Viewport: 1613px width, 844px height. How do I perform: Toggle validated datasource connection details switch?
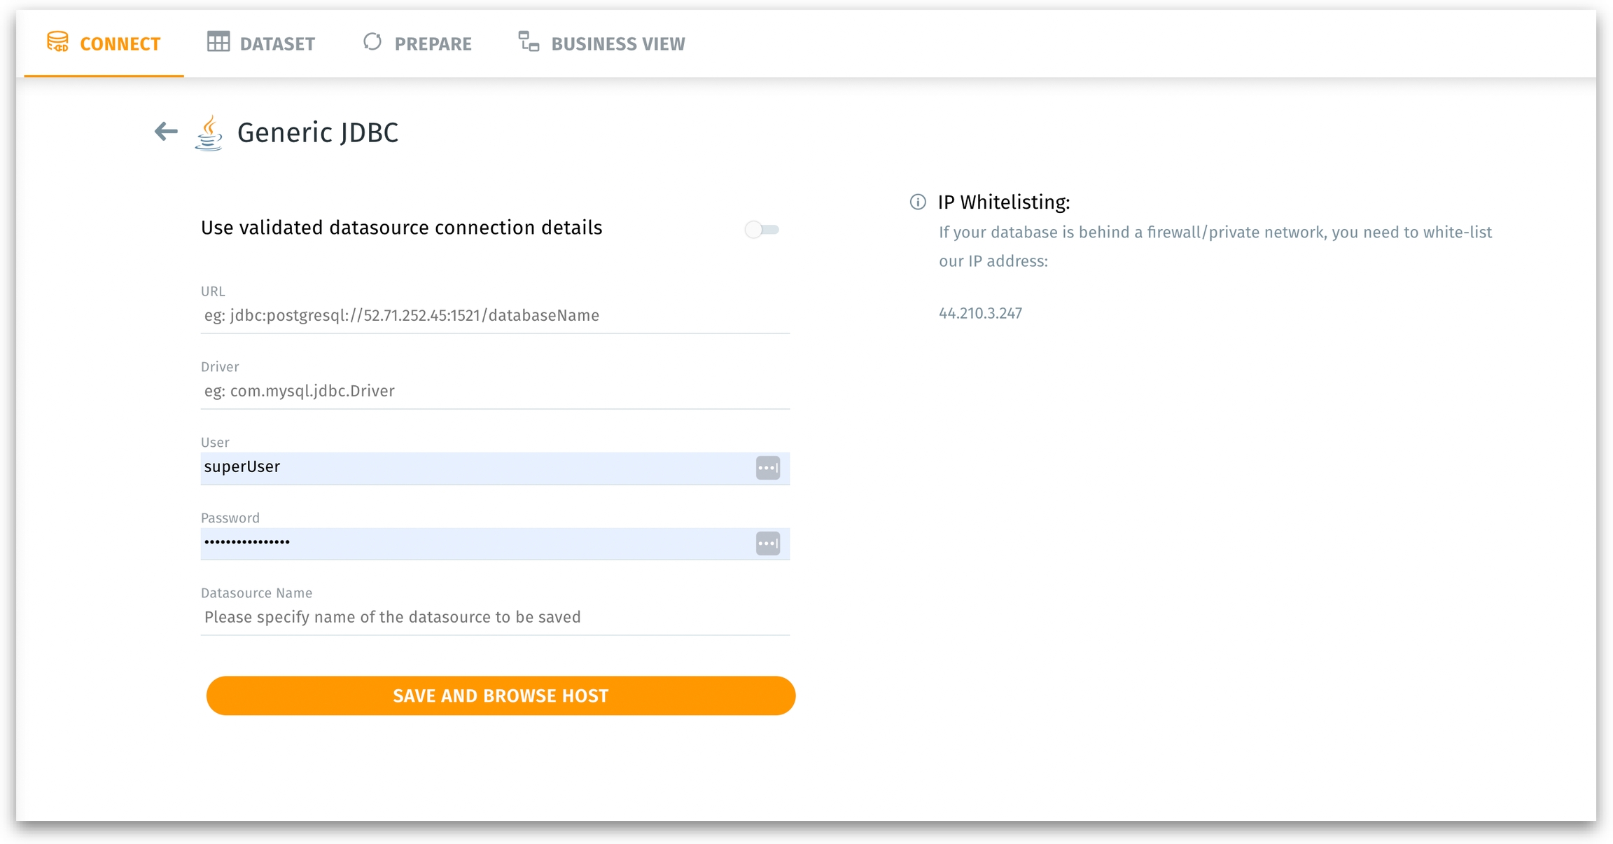point(762,230)
